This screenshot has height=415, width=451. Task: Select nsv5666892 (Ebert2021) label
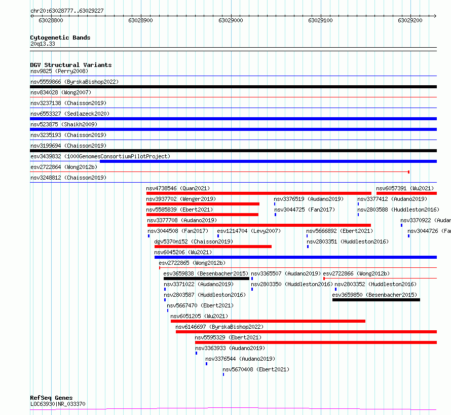[340, 231]
